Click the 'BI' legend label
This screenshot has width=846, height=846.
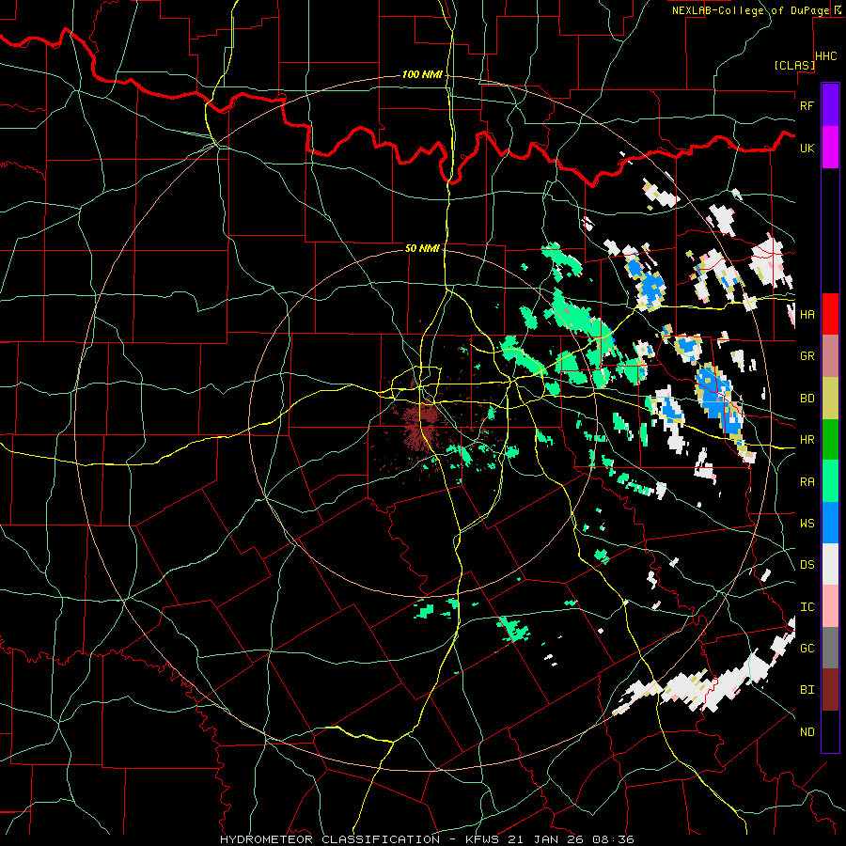click(x=807, y=690)
